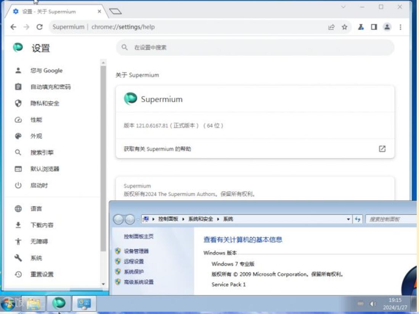Viewport: 419px width, 314px height.
Task: Open 高级系统设置 link
Action: click(138, 282)
